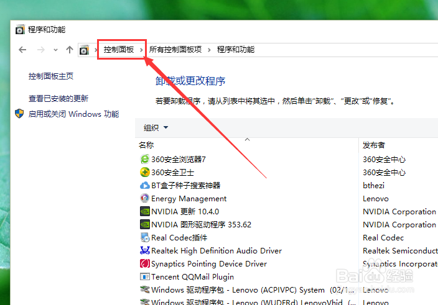Select Synaptics Pointing Device Driver entry

coord(209,264)
